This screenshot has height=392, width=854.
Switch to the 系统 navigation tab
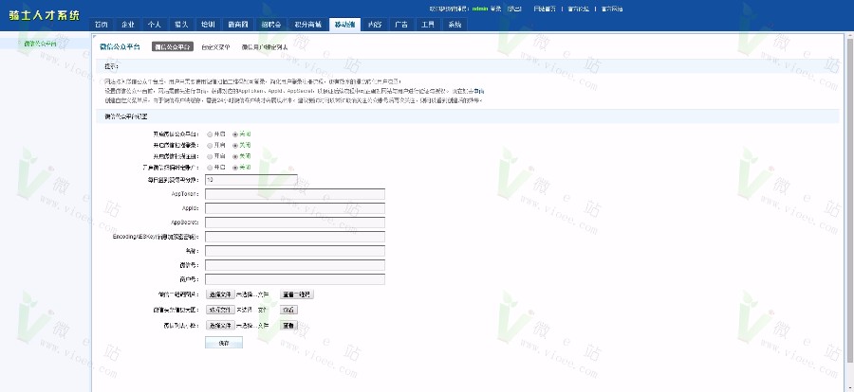[455, 25]
